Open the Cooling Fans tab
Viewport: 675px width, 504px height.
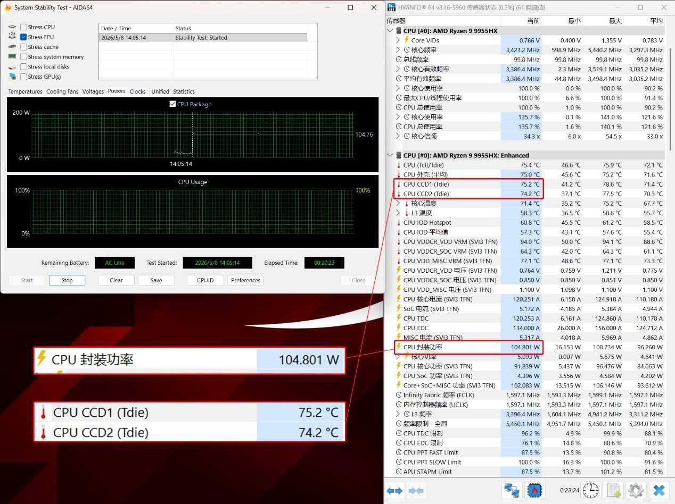point(62,91)
